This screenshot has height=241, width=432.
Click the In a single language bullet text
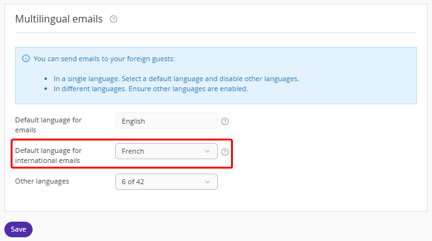point(177,79)
